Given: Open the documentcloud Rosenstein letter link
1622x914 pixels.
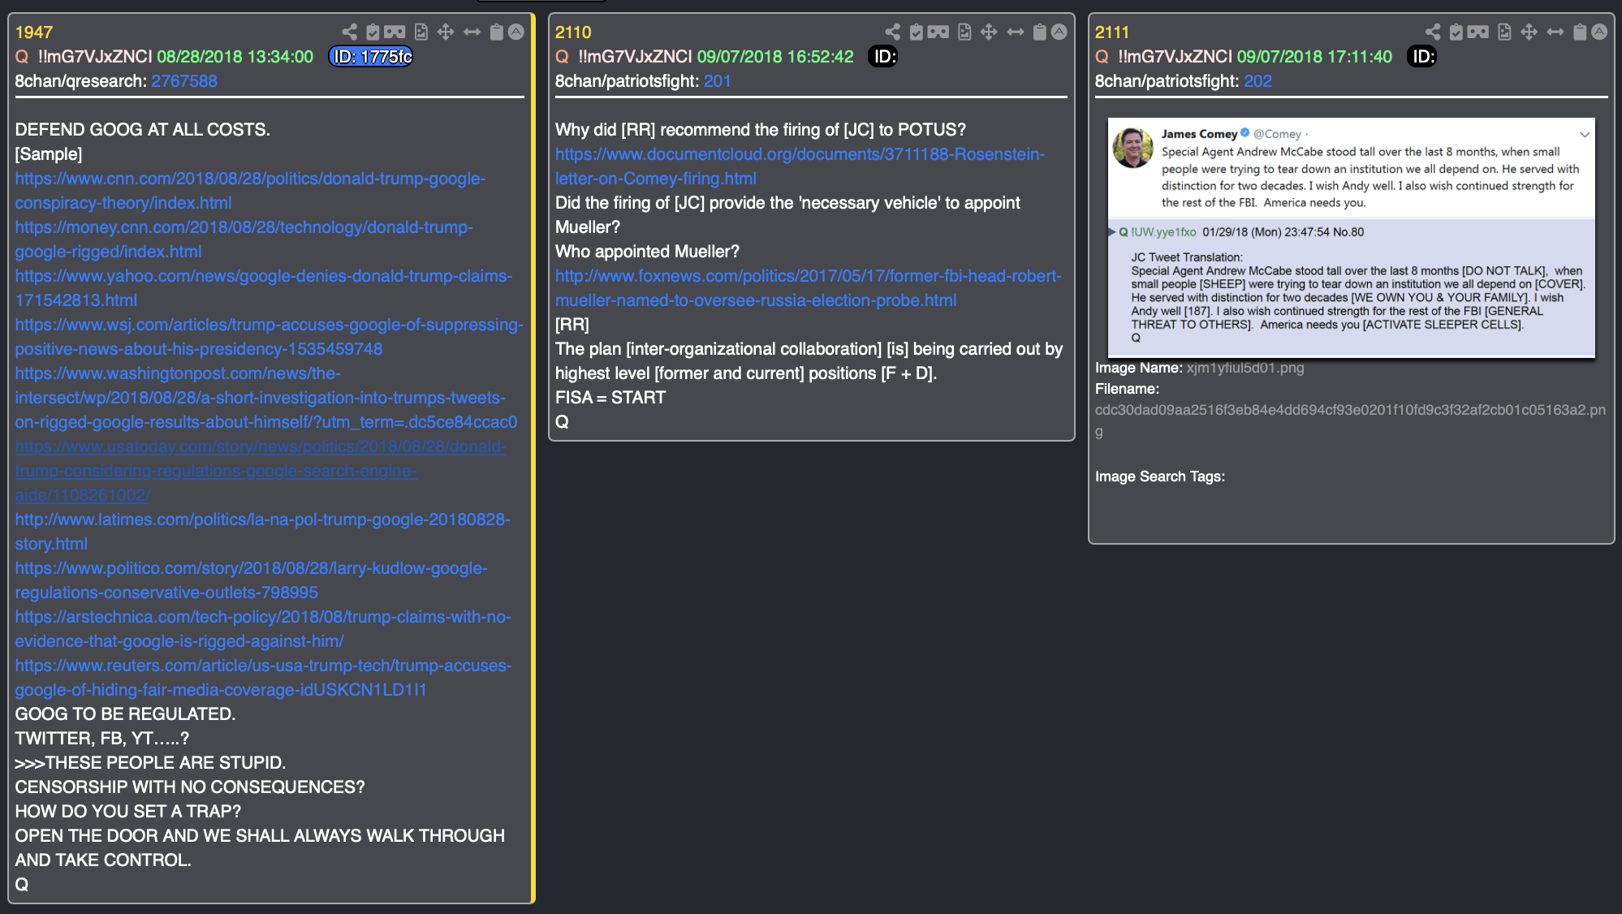Looking at the screenshot, I should (x=800, y=166).
